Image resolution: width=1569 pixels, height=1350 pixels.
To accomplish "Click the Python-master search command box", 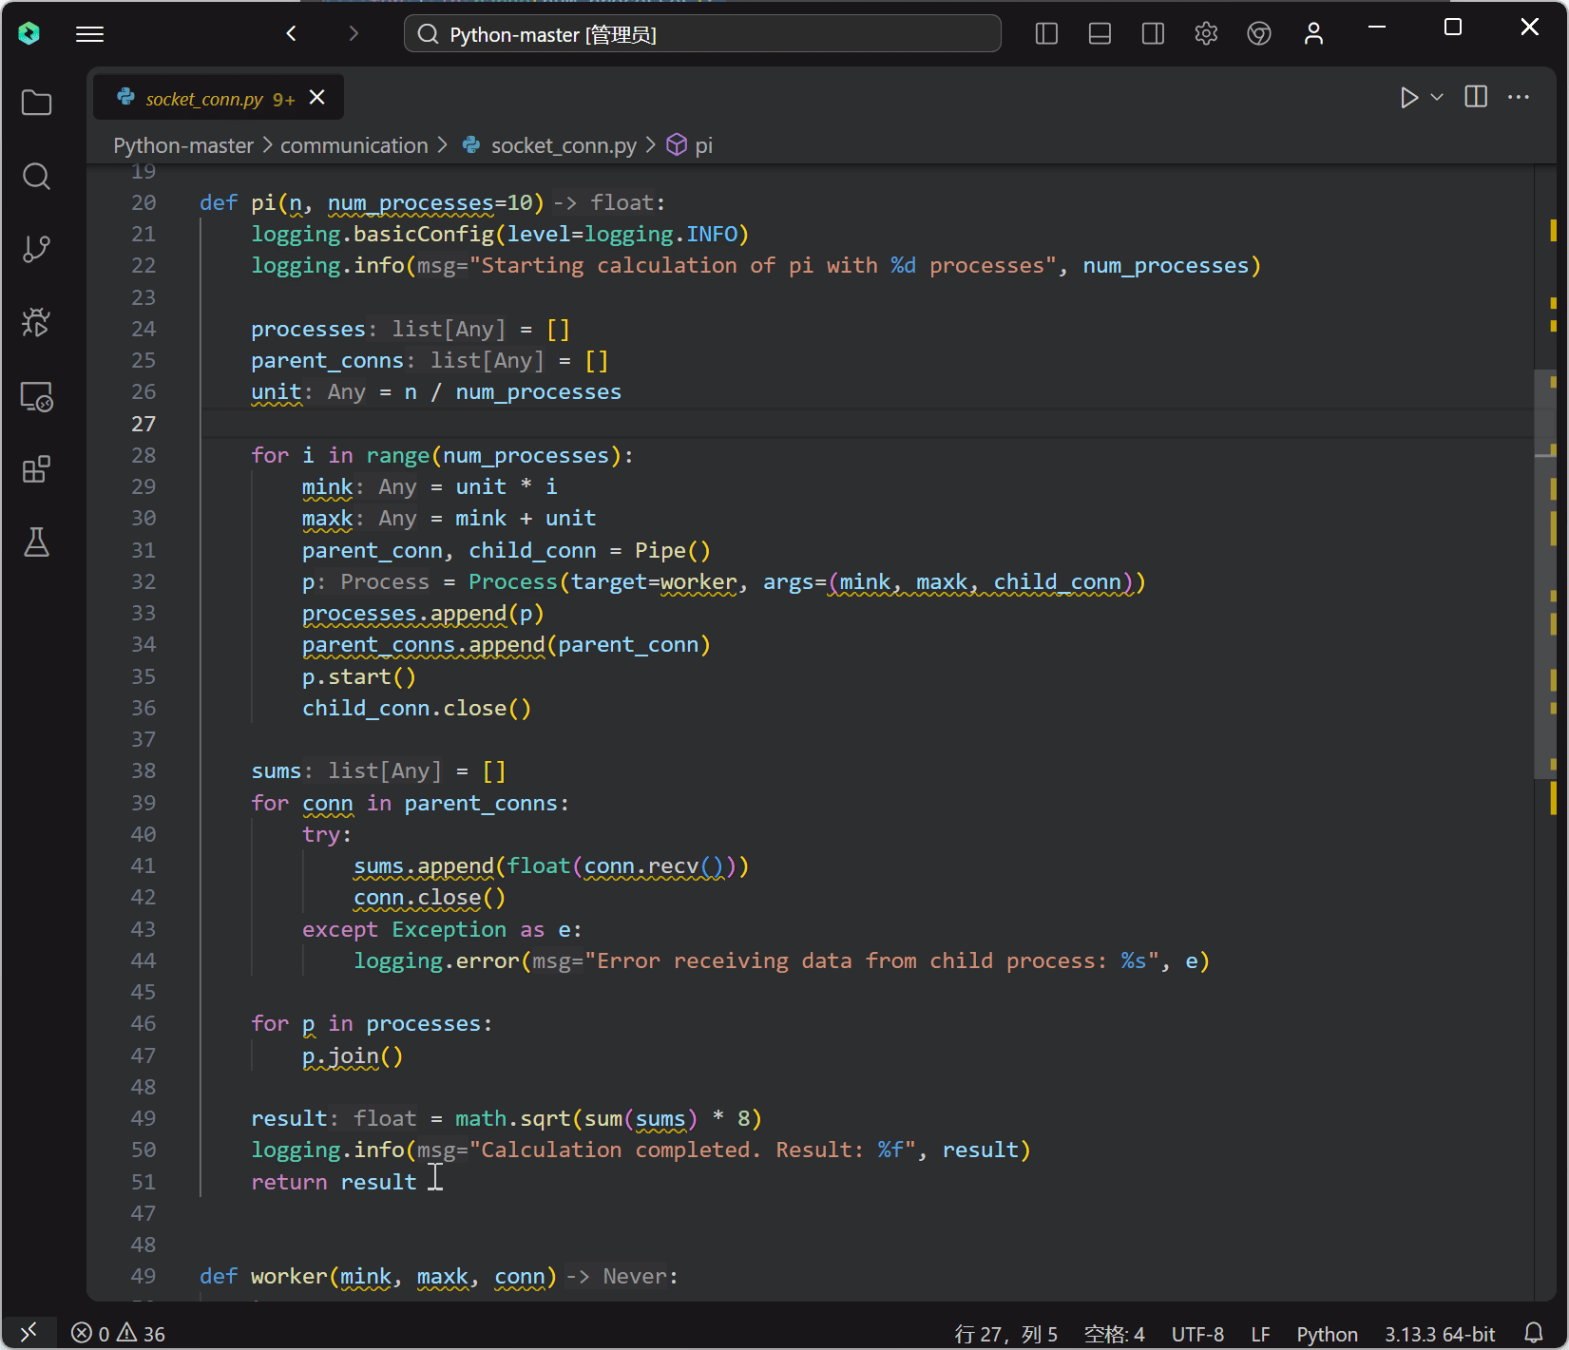I will coord(702,34).
